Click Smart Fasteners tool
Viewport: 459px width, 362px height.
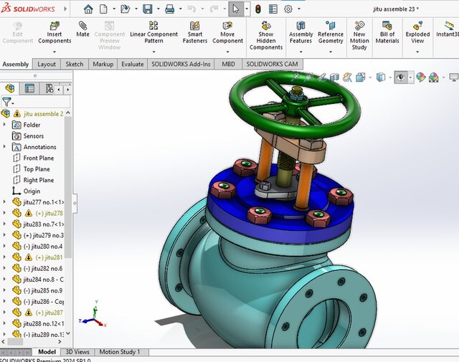(194, 33)
